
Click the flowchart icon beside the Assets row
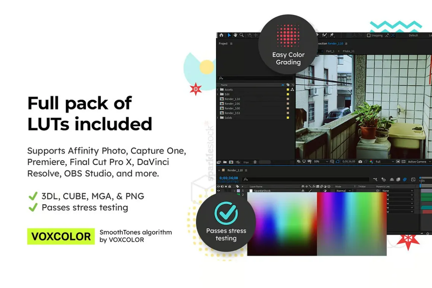click(292, 89)
